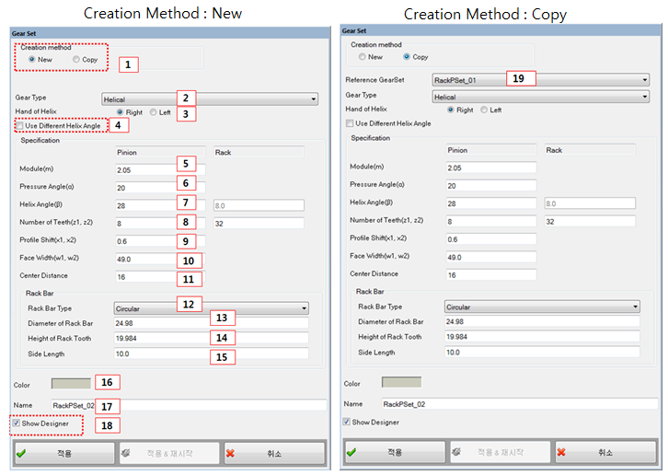Click Name field RackPSet_02 in right dialog
The image size is (668, 475).
point(520,404)
